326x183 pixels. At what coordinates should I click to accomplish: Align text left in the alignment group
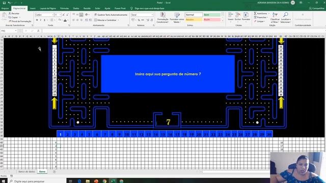pyautogui.click(x=73, y=20)
